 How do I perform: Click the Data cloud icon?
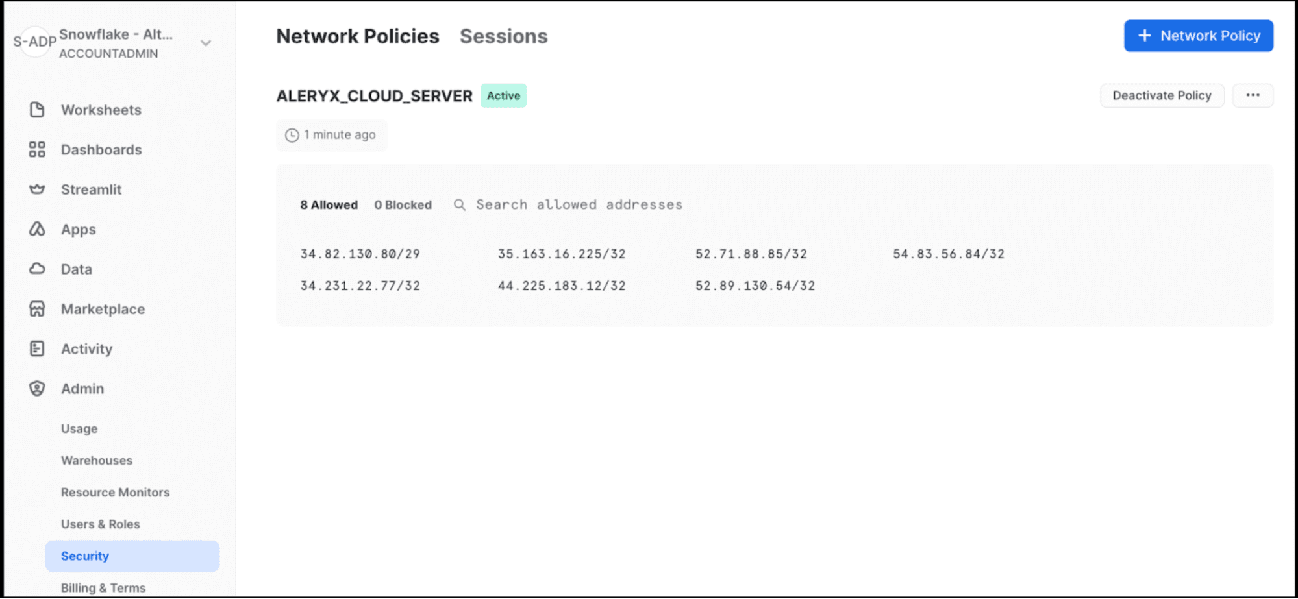click(x=37, y=269)
